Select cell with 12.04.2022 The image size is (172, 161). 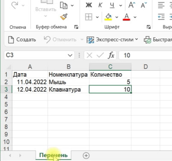pos(30,89)
